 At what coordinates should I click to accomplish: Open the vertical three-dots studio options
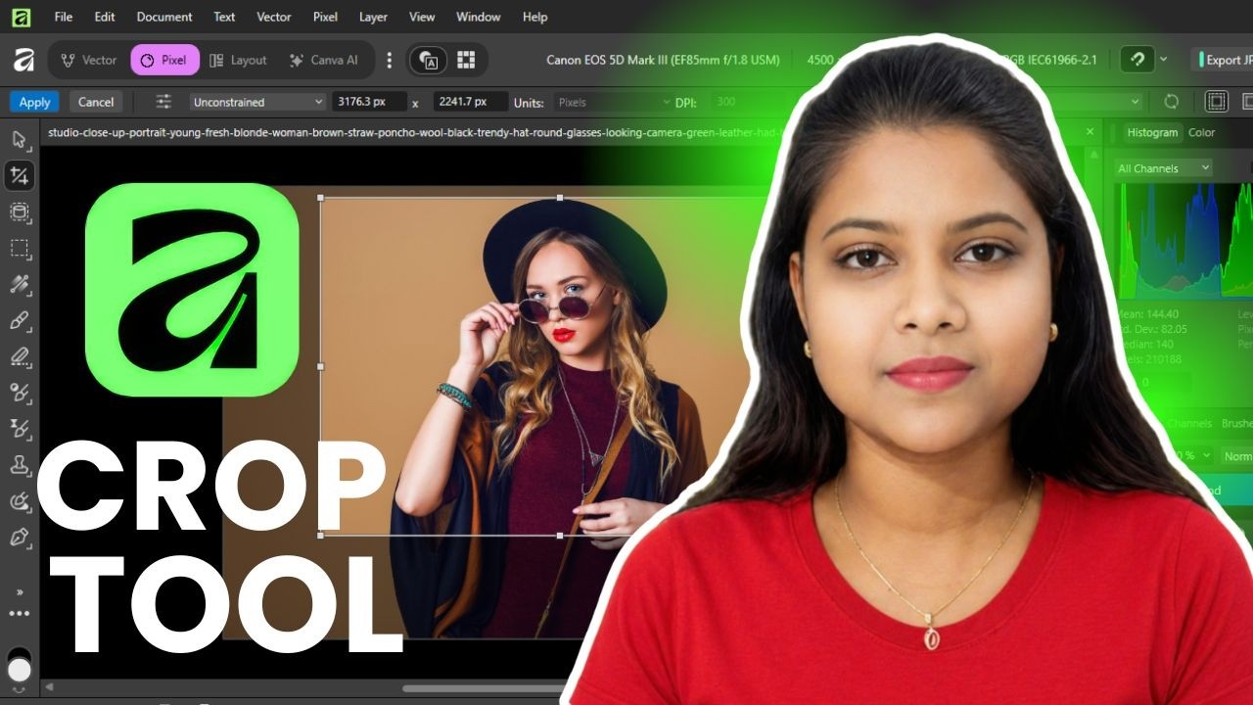point(389,60)
